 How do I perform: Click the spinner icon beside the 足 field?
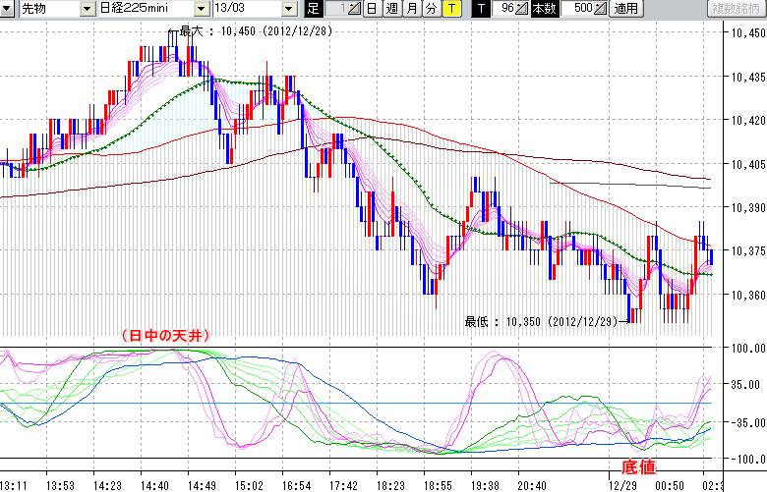point(353,9)
